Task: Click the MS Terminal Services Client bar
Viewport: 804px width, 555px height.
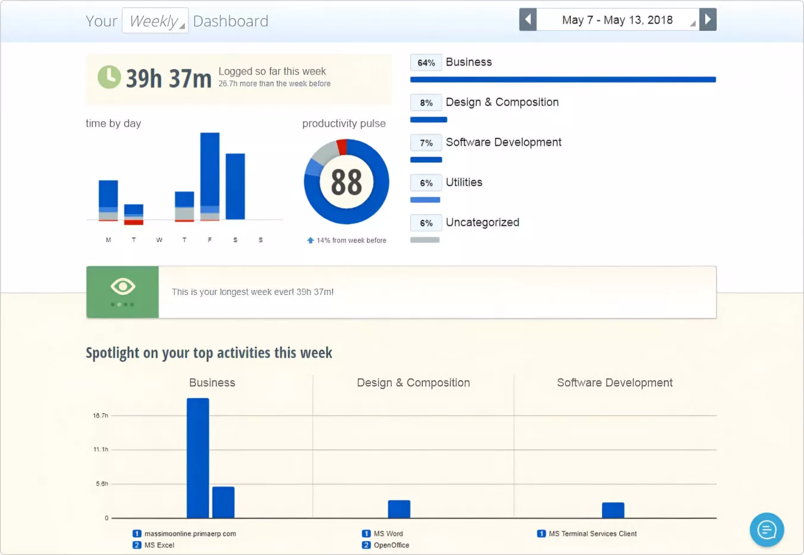Action: coord(613,510)
